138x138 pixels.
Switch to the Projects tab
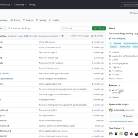click(28, 20)
